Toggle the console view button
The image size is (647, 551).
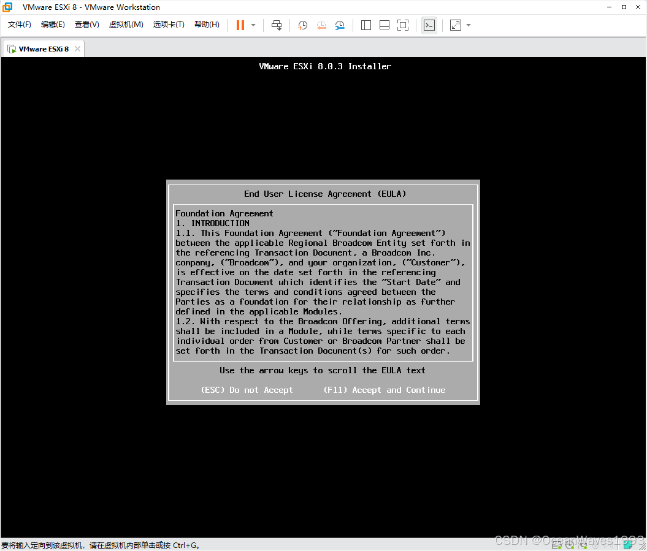(x=429, y=25)
